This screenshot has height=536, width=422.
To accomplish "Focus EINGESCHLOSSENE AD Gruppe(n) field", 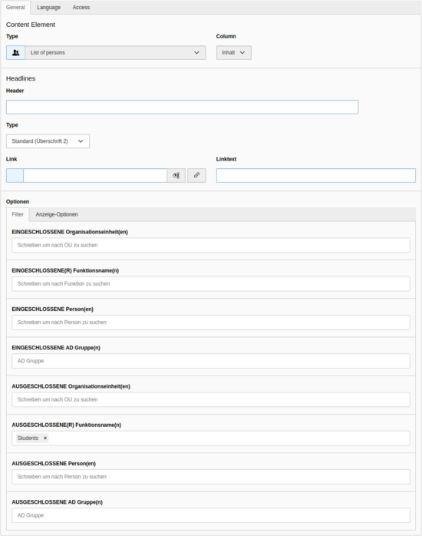I will pyautogui.click(x=211, y=362).
